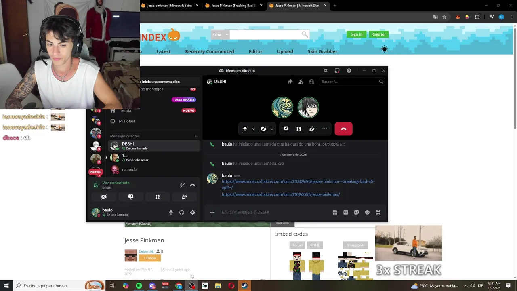Add friends to DM icon
This screenshot has width=517, height=291.
click(301, 82)
